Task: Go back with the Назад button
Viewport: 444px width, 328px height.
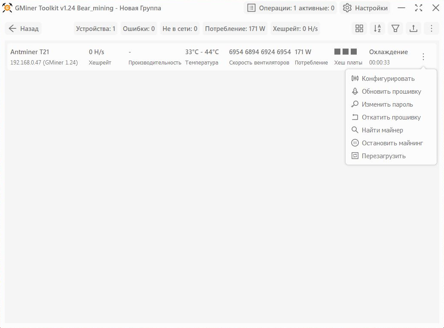Action: click(x=23, y=29)
